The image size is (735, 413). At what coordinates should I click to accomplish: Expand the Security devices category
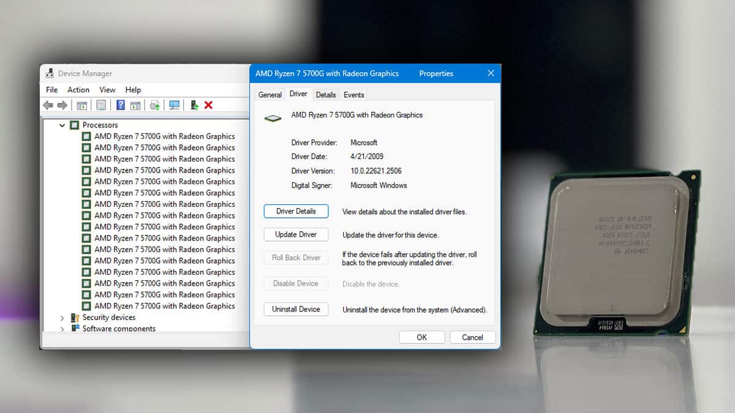62,318
